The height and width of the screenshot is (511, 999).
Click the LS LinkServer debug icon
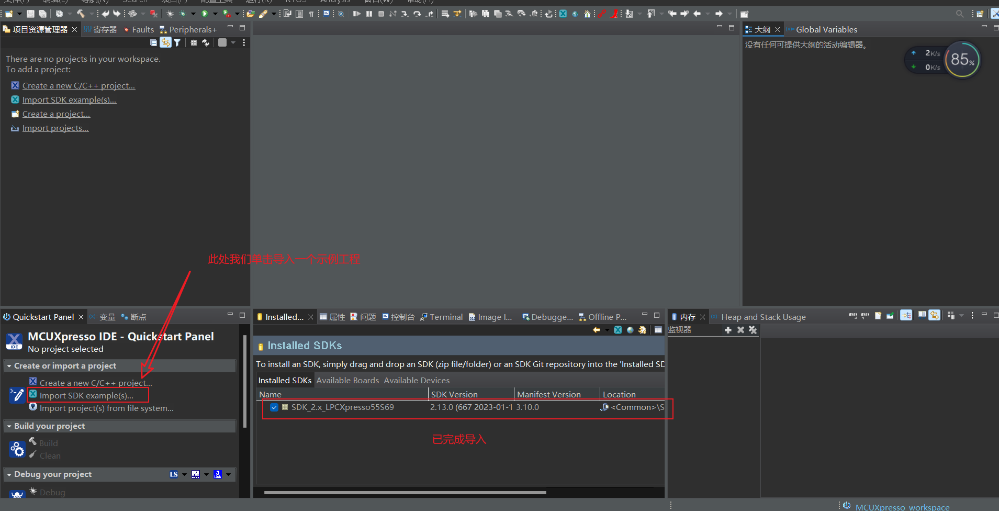pyautogui.click(x=174, y=474)
